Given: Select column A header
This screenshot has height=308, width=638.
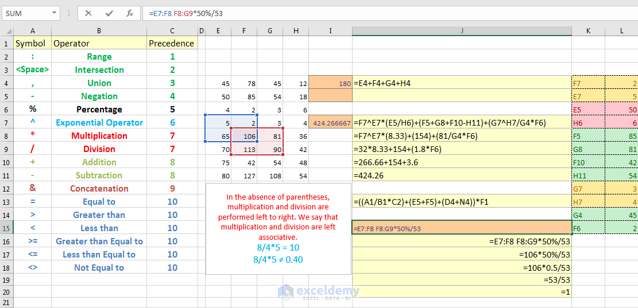Looking at the screenshot, I should pos(33,31).
